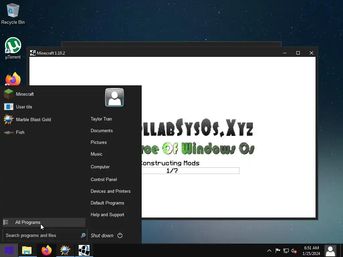
Task: Open File Explorer from the taskbar
Action: click(27, 250)
